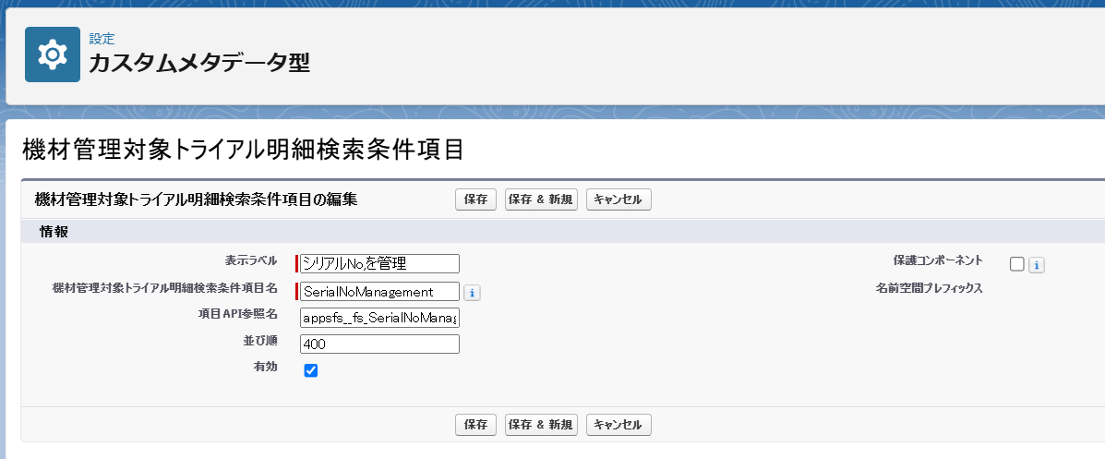Click info icon next to 保護コンポーネント checkbox
The image size is (1105, 459).
1037,265
